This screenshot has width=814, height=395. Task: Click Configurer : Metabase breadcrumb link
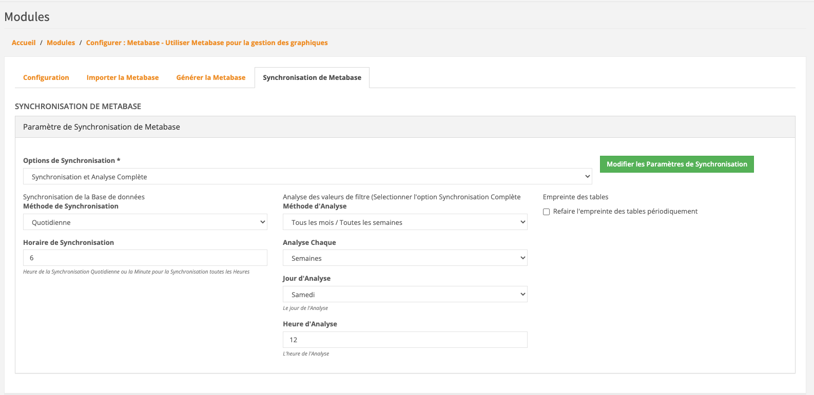(x=207, y=43)
